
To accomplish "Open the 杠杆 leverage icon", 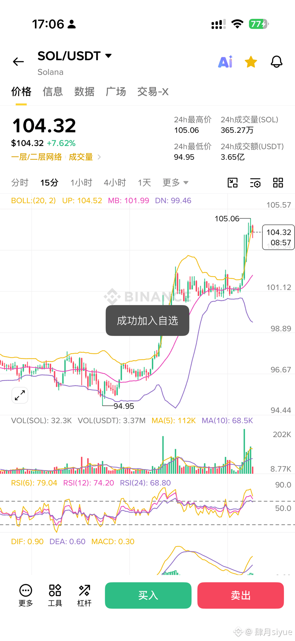I will point(84,595).
